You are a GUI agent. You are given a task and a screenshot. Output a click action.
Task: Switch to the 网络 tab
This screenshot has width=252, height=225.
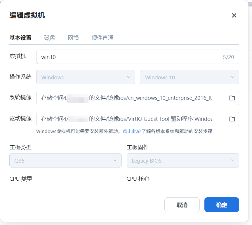pos(73,38)
